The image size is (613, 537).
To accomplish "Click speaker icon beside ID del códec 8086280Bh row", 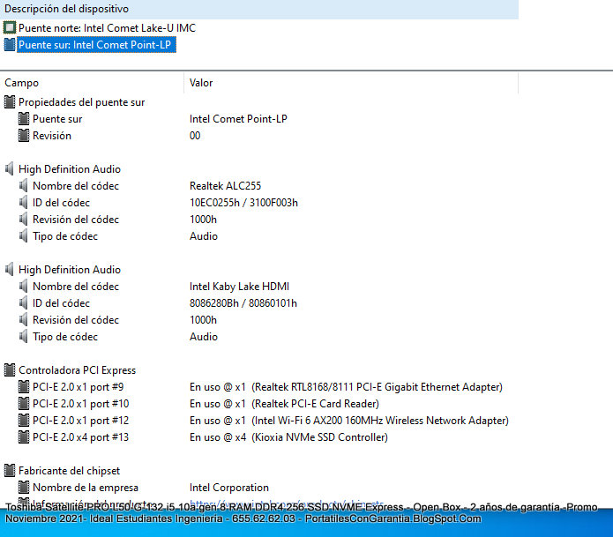I will (x=24, y=303).
